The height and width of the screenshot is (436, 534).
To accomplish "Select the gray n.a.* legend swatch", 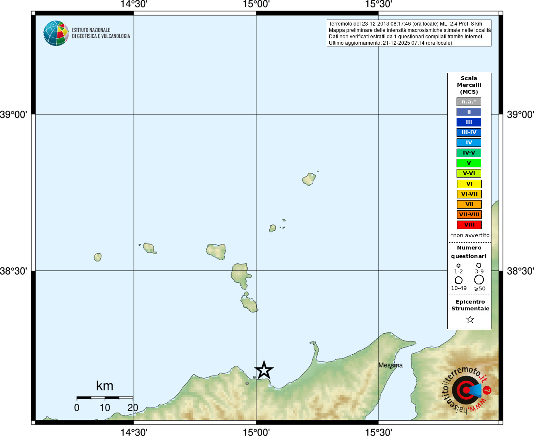I will 469,102.
